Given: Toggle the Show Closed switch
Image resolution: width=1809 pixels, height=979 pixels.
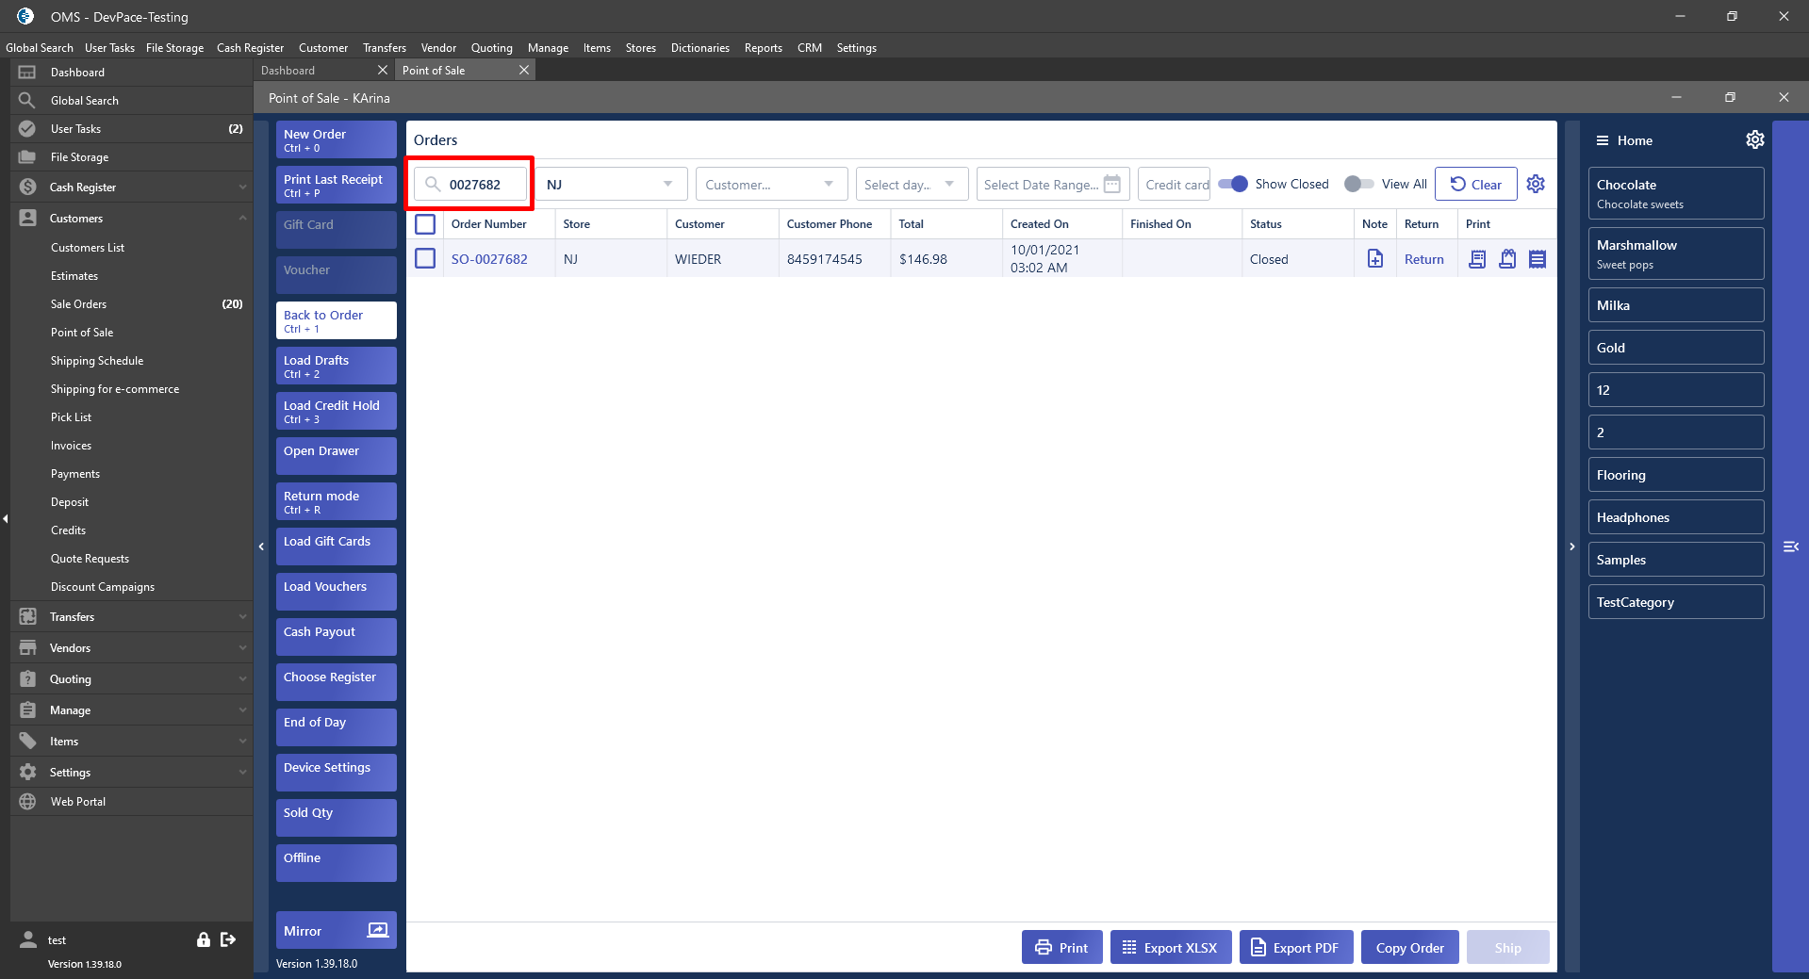Looking at the screenshot, I should [x=1233, y=184].
